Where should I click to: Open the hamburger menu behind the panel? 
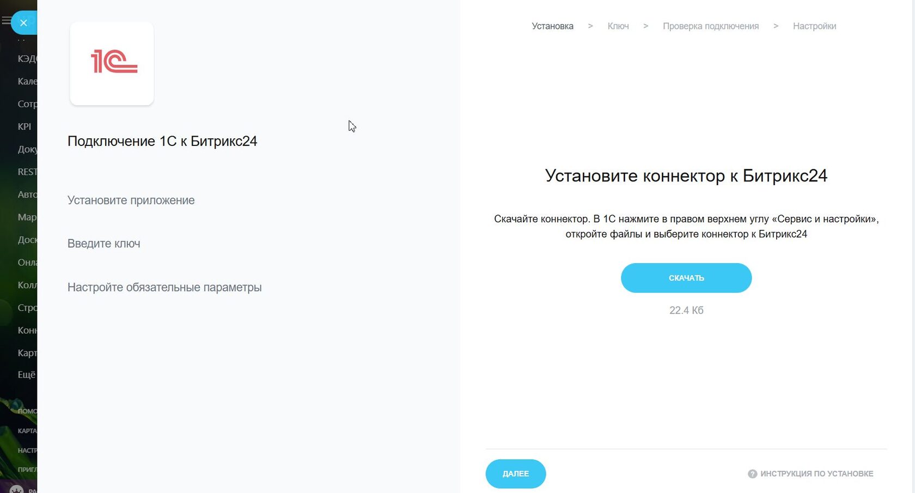[x=6, y=21]
